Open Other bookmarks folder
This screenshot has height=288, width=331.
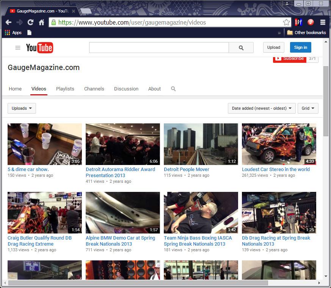[306, 33]
